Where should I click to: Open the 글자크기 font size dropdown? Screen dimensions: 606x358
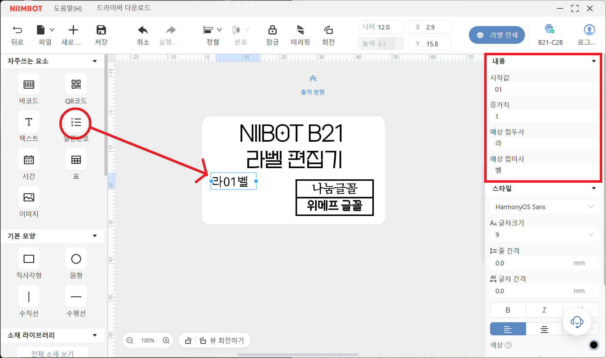click(x=544, y=235)
